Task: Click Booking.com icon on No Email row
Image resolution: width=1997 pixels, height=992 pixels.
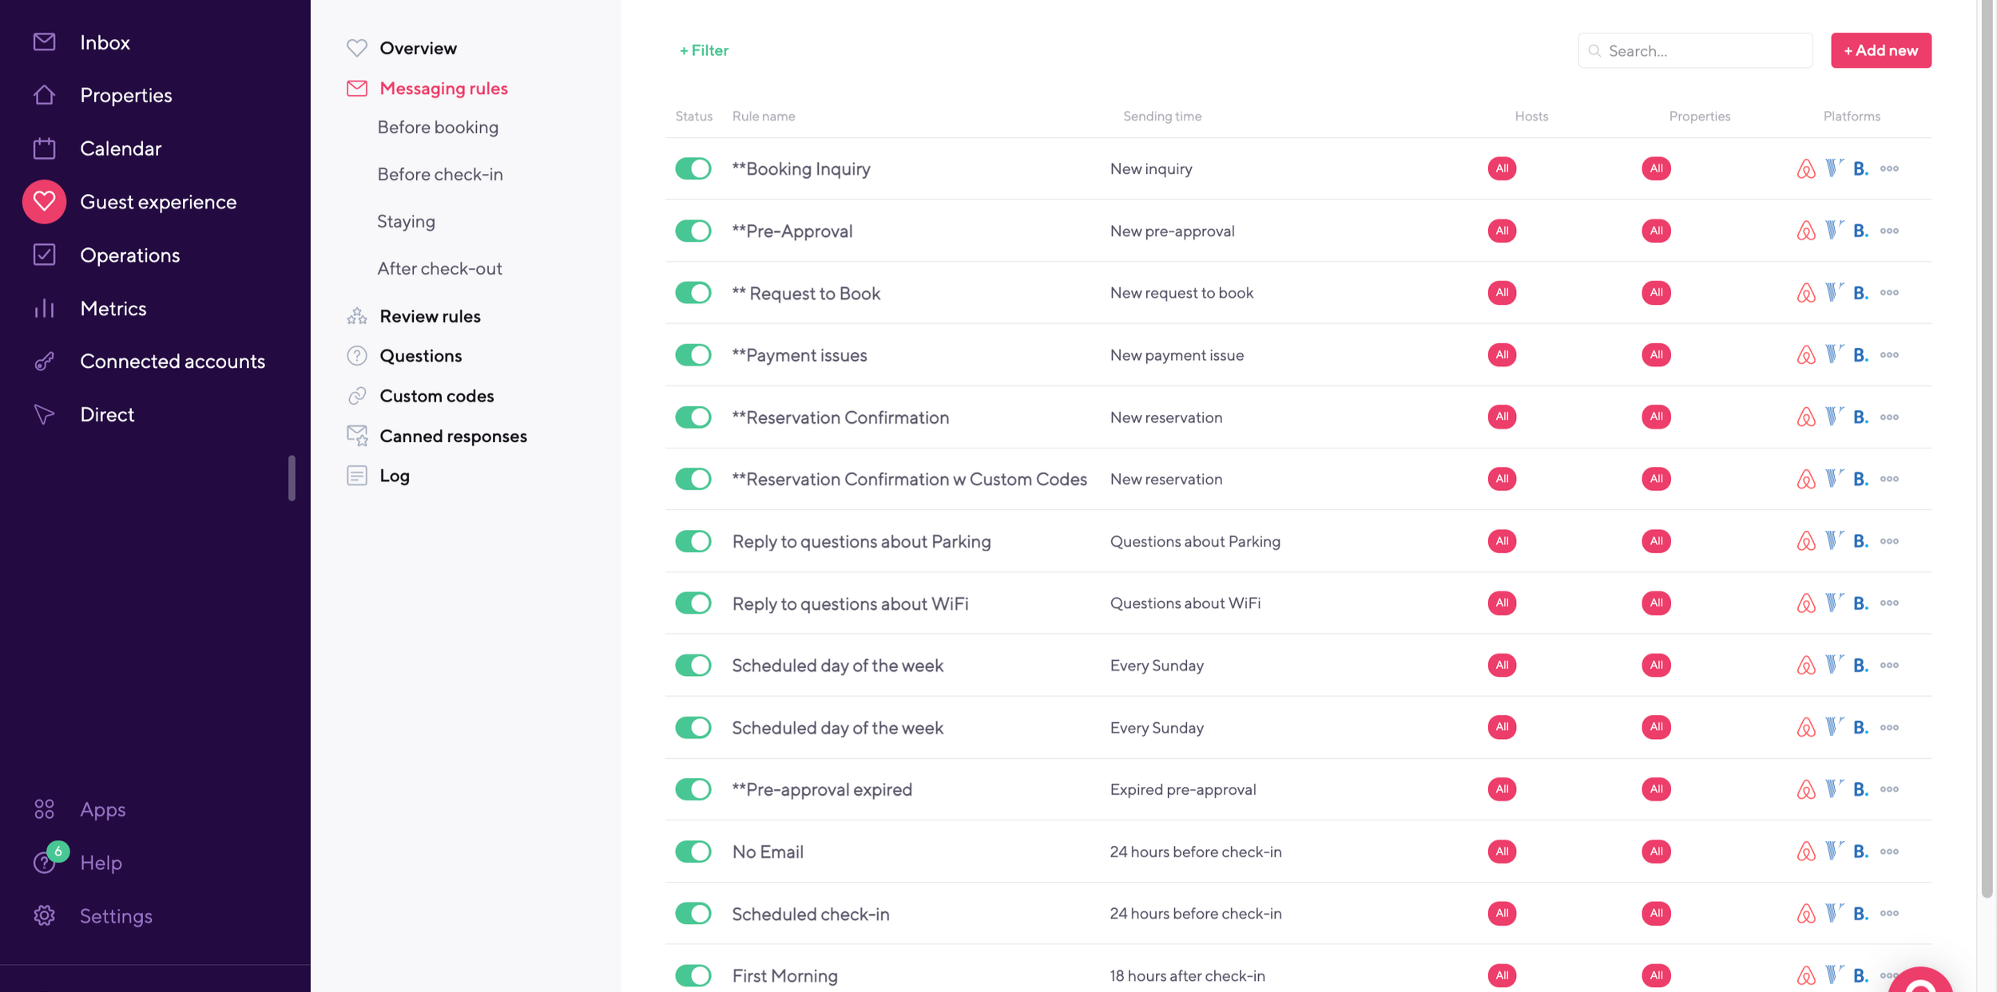Action: pos(1860,852)
